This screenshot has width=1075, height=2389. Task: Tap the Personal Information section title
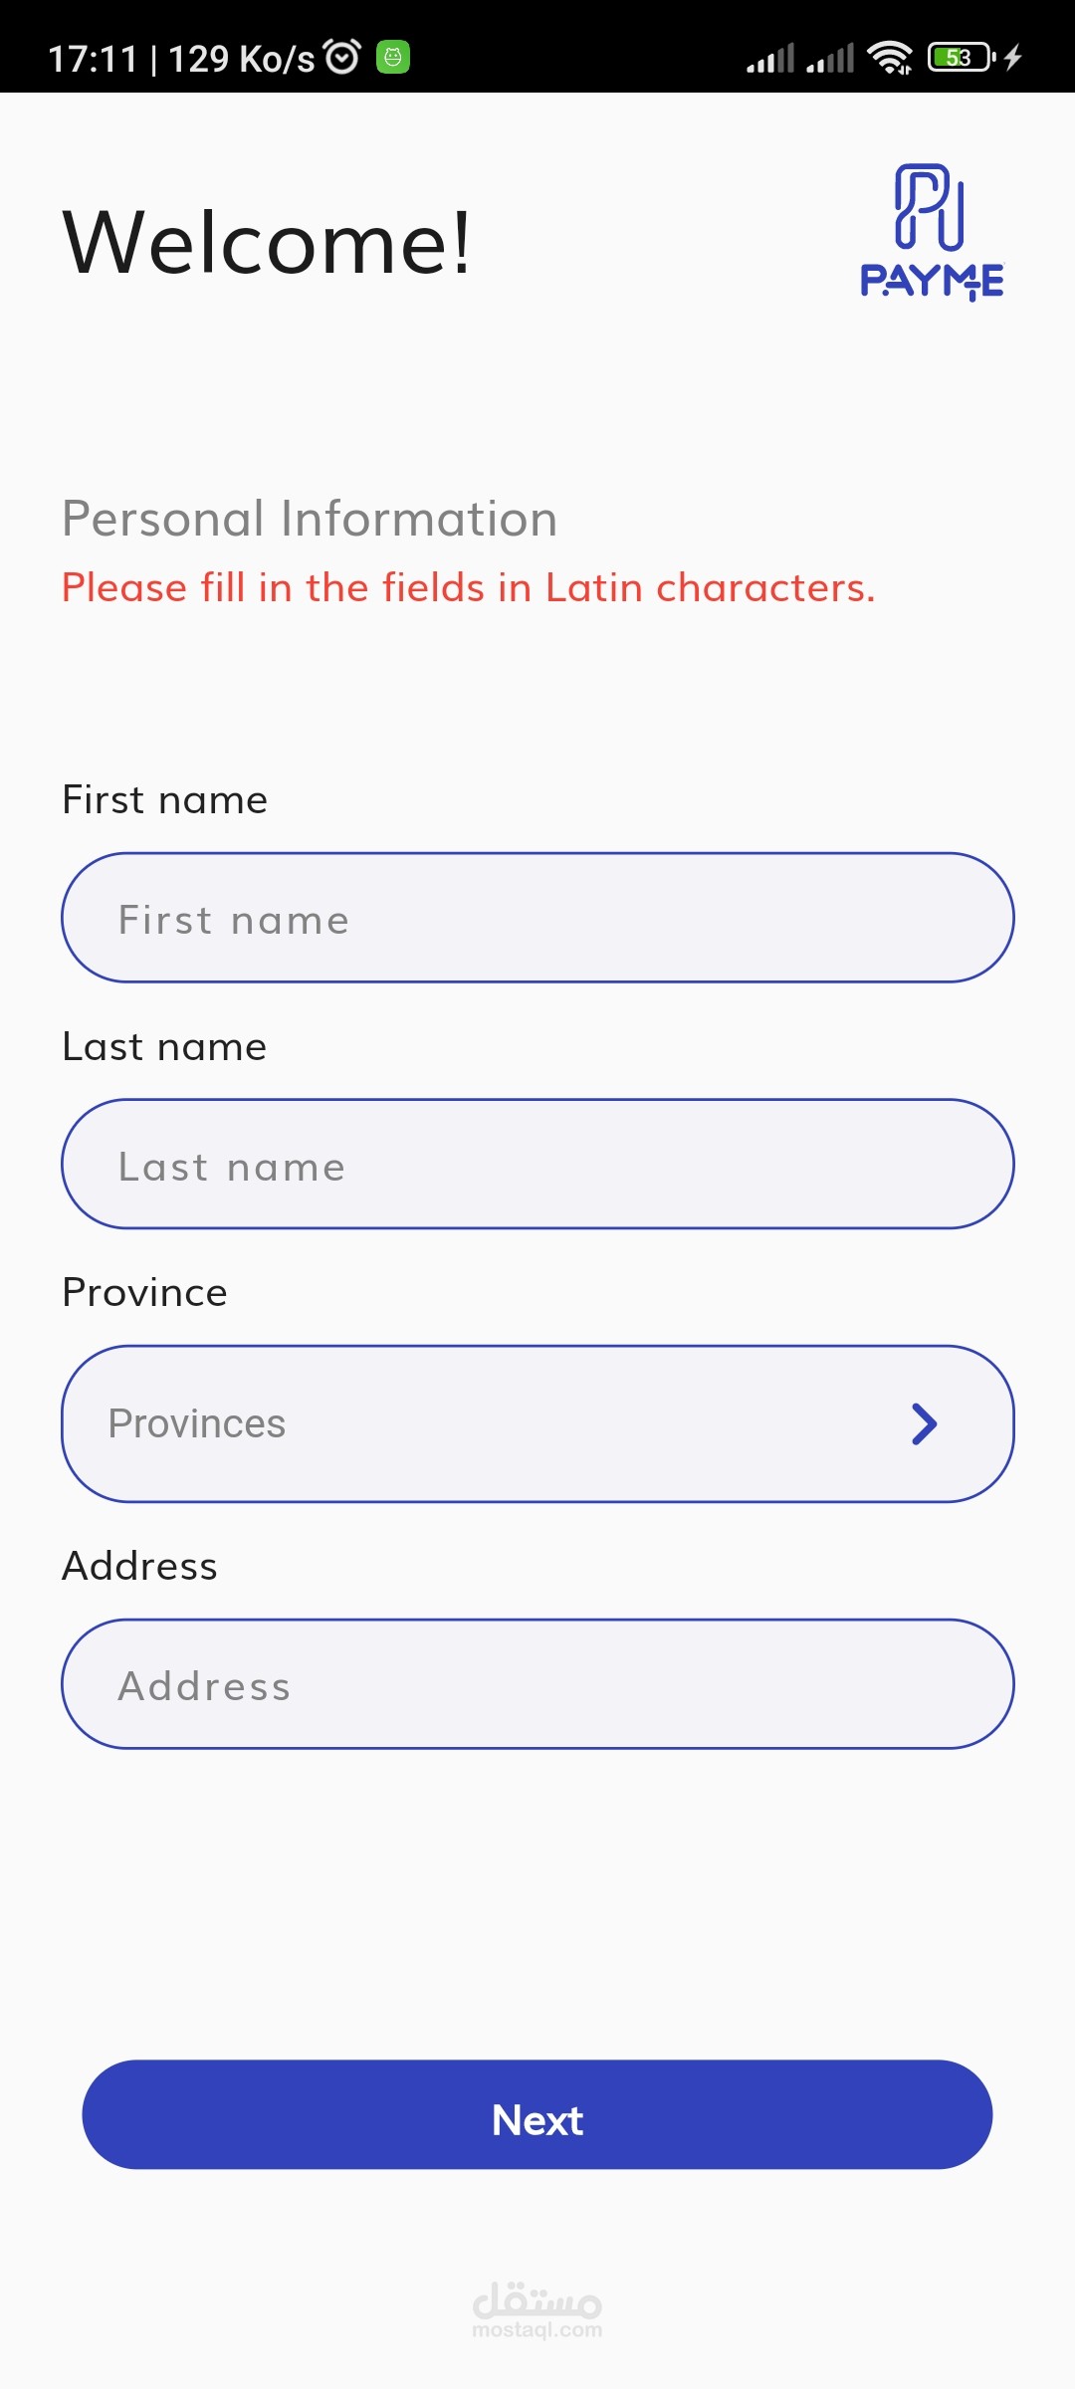310,519
